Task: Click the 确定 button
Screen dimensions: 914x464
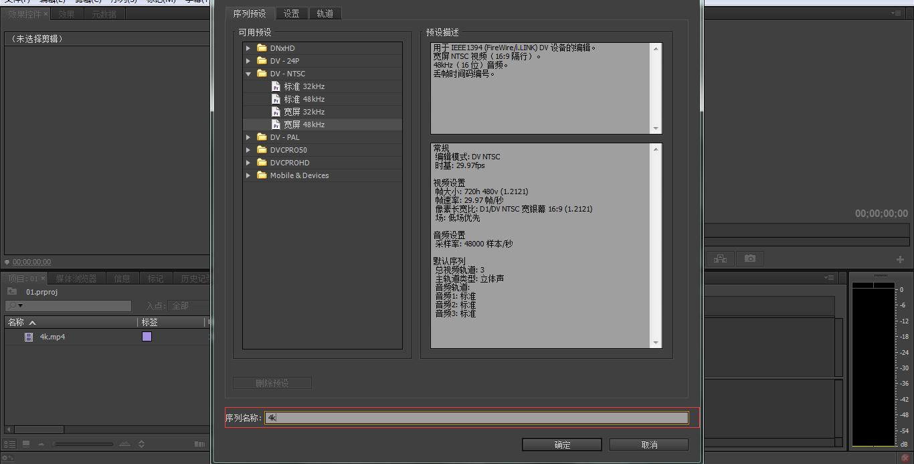Action: coord(562,445)
